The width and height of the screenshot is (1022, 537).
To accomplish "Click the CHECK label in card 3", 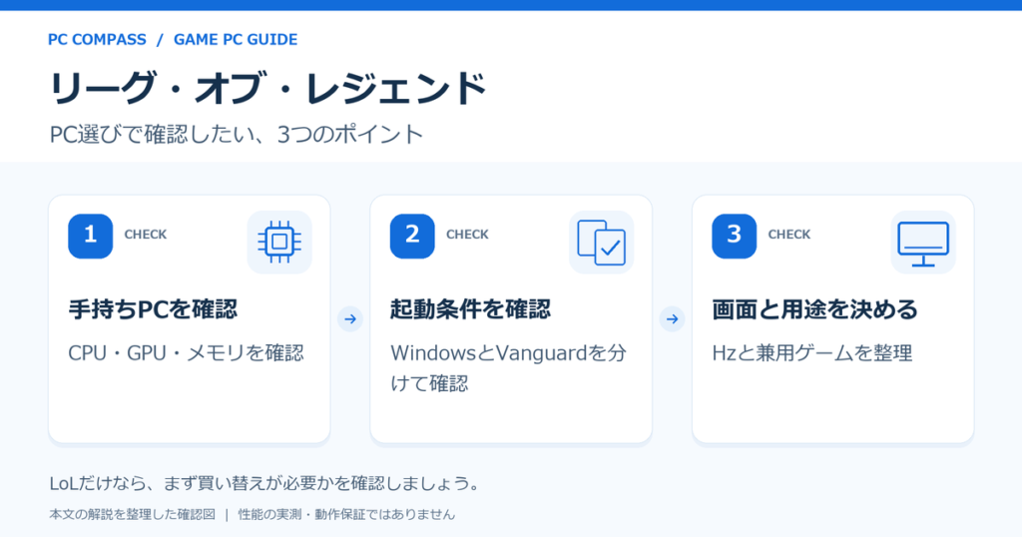I will [x=789, y=235].
